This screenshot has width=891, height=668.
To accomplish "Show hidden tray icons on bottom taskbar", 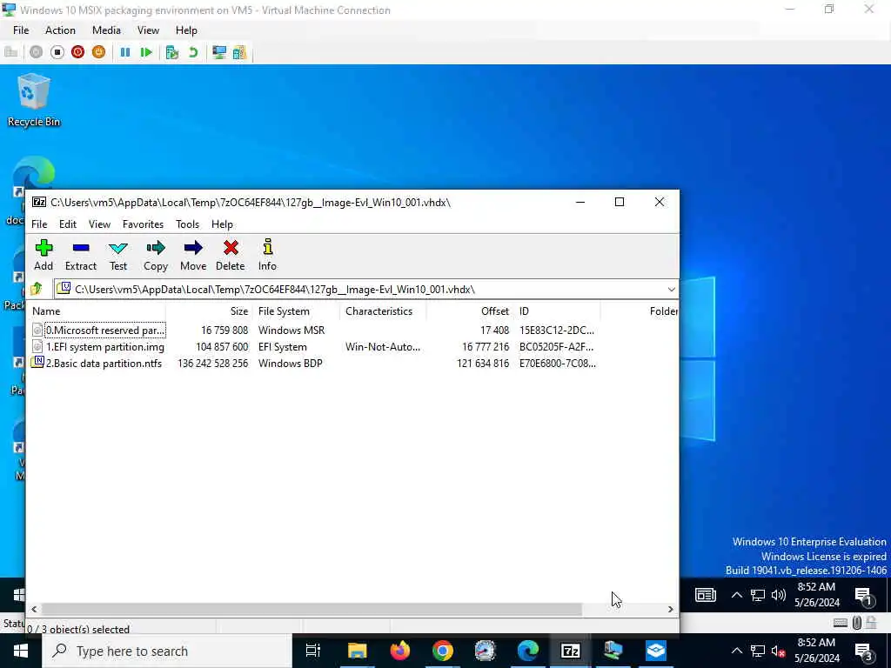I will click(x=736, y=651).
